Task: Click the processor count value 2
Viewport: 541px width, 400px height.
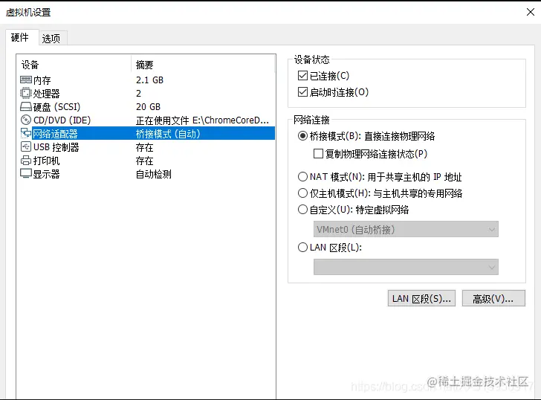Action: click(138, 94)
